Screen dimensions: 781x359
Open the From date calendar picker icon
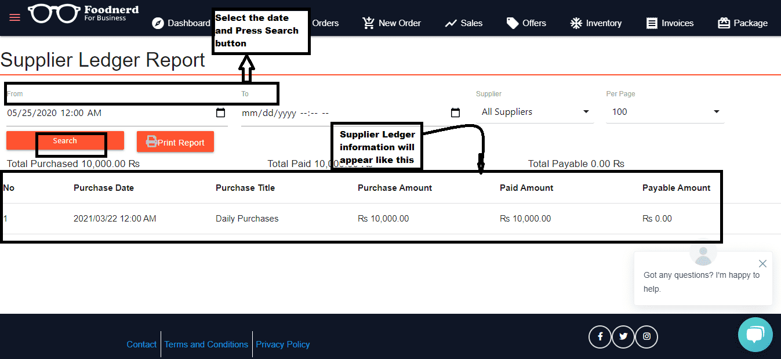coord(220,113)
